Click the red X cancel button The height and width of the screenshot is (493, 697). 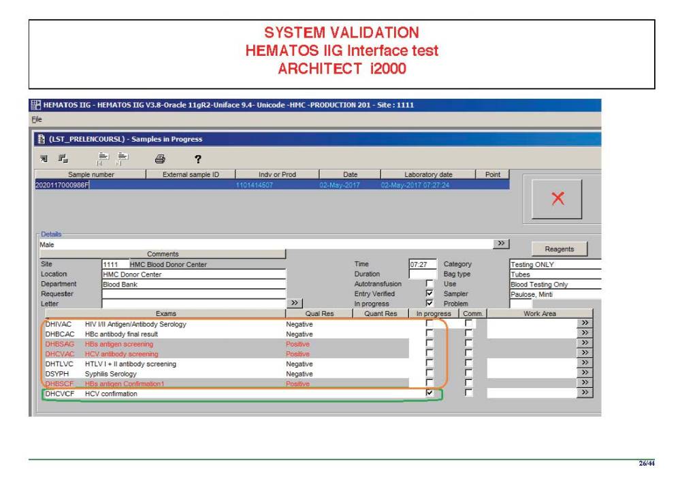[x=557, y=199]
